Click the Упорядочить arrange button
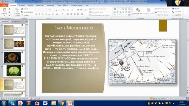 (x=138, y=11)
